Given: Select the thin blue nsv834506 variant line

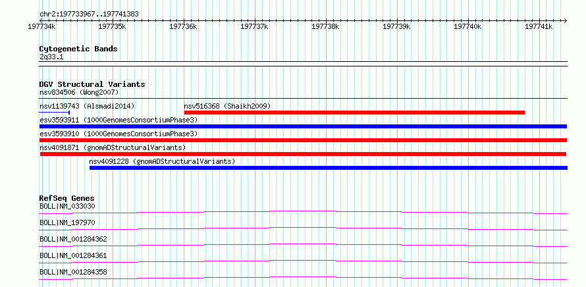Looking at the screenshot, I should (303, 99).
